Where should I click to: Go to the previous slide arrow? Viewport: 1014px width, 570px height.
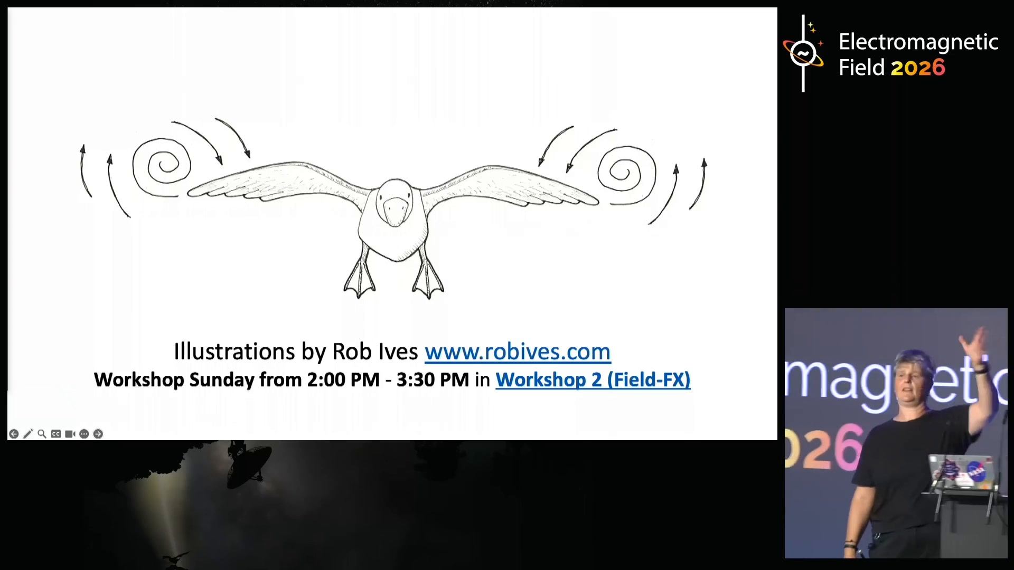(x=14, y=434)
